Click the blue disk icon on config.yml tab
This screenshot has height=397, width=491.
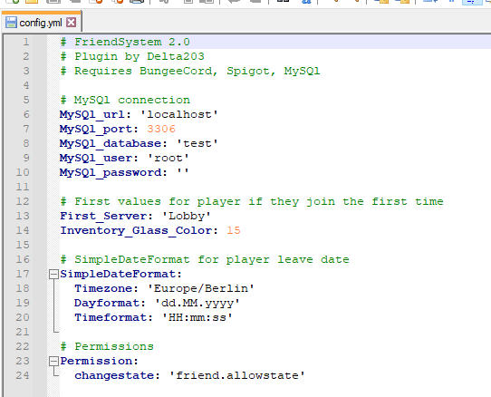[11, 23]
